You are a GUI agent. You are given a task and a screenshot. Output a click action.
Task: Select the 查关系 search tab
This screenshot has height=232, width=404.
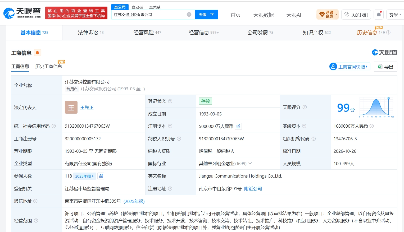[x=155, y=7]
